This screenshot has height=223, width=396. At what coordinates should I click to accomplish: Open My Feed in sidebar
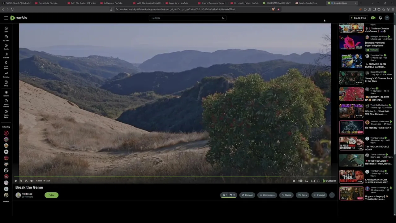6,38
